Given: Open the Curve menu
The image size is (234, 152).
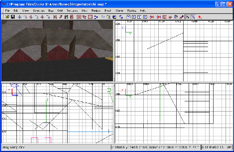Looking at the screenshot, I should (120, 11).
